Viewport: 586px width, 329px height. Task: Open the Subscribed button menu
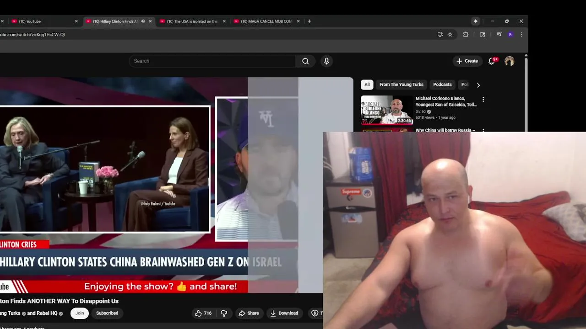click(x=107, y=313)
